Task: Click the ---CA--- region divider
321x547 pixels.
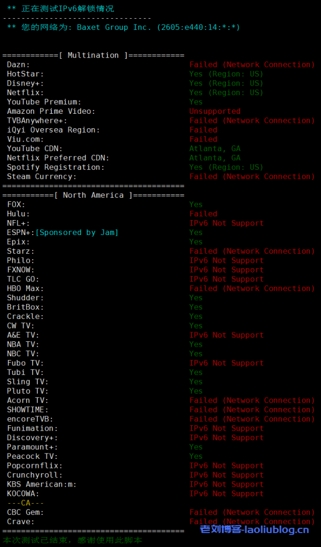Action: [x=26, y=503]
